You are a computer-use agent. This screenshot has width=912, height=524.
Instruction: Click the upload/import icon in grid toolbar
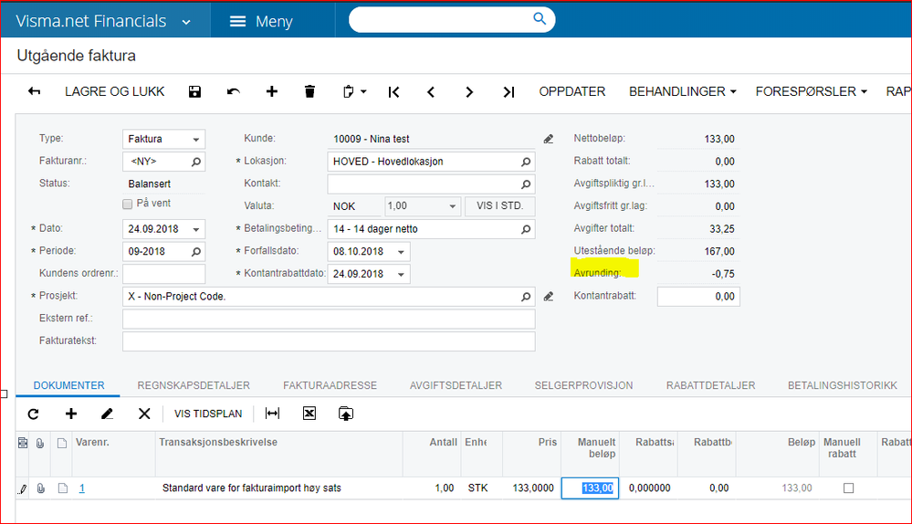click(x=345, y=414)
